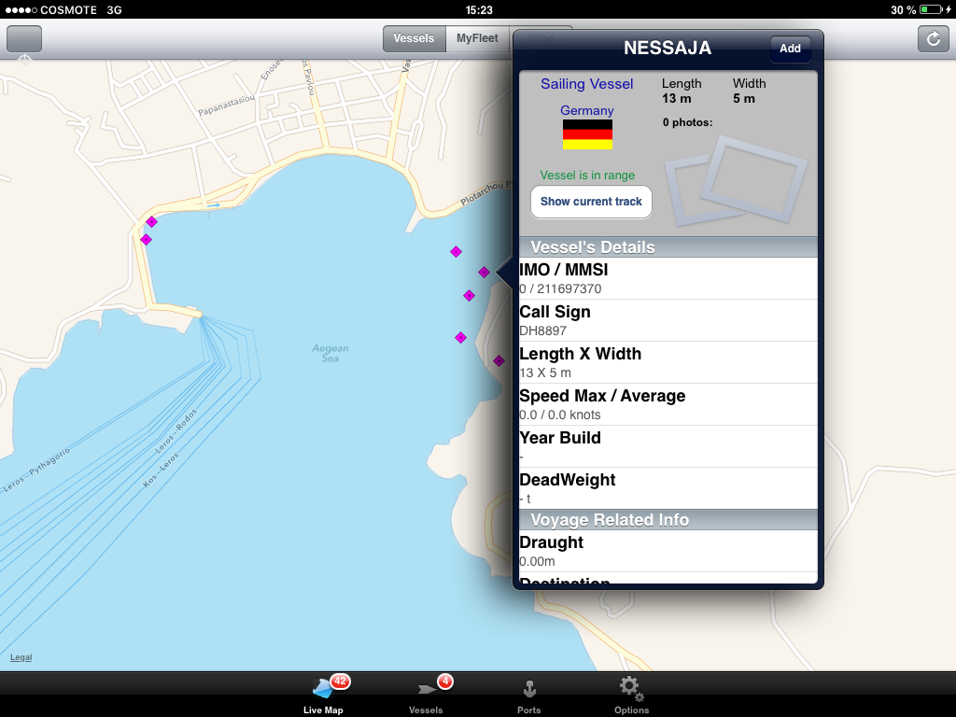Select the Call Sign DH8897 row
The width and height of the screenshot is (956, 717).
click(668, 320)
